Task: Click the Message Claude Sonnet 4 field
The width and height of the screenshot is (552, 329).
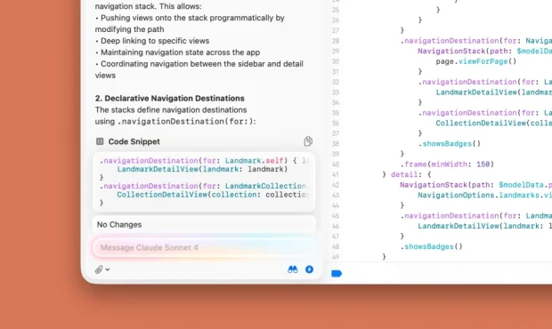Action: pos(204,247)
